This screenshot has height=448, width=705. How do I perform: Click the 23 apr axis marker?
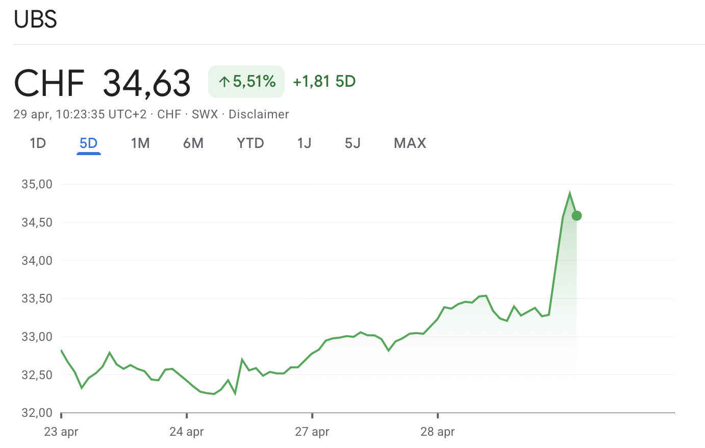pyautogui.click(x=61, y=432)
